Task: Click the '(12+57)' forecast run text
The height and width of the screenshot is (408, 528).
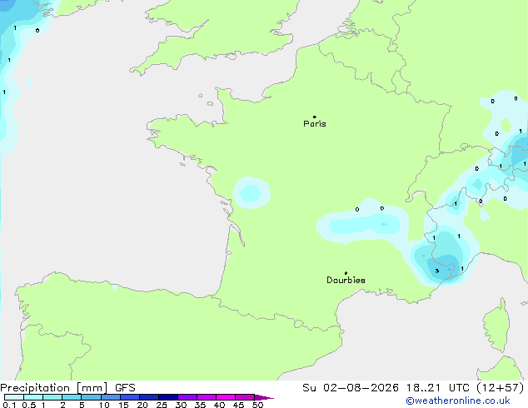Action: pyautogui.click(x=501, y=388)
